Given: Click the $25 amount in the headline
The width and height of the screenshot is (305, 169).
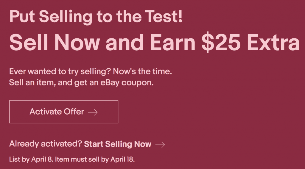Looking at the screenshot, I should 221,42.
